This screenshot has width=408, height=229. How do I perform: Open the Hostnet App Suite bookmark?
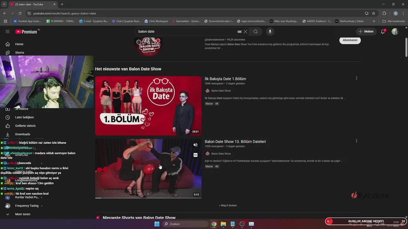27,21
